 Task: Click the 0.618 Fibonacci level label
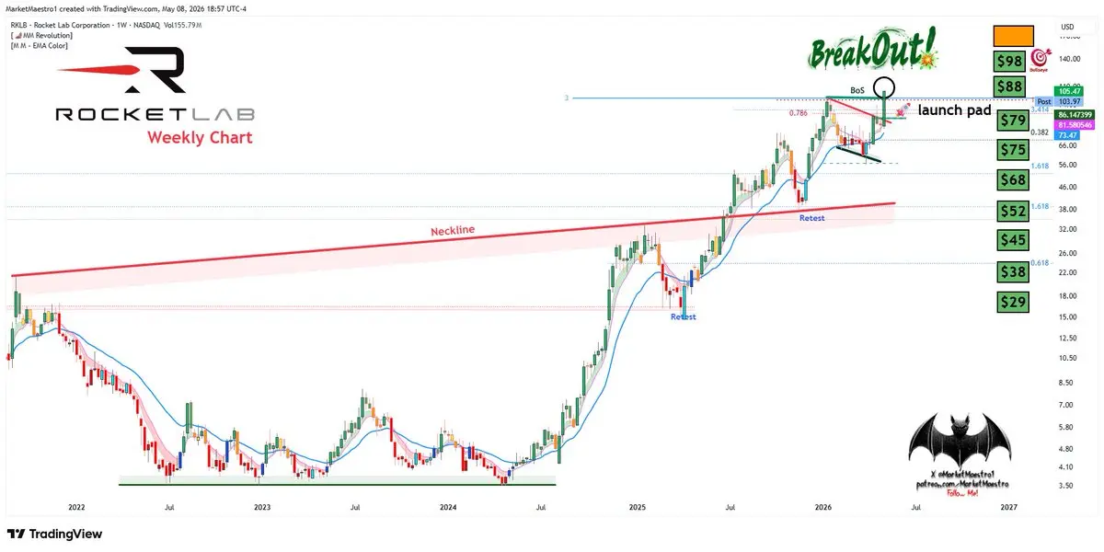(x=1041, y=263)
